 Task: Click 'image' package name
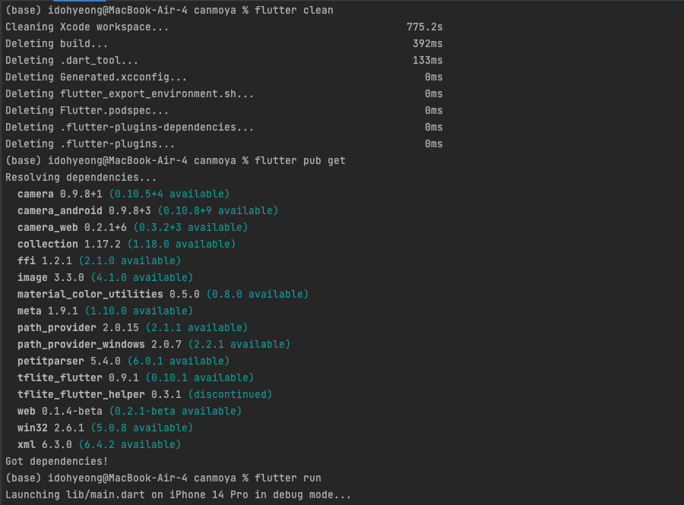32,277
